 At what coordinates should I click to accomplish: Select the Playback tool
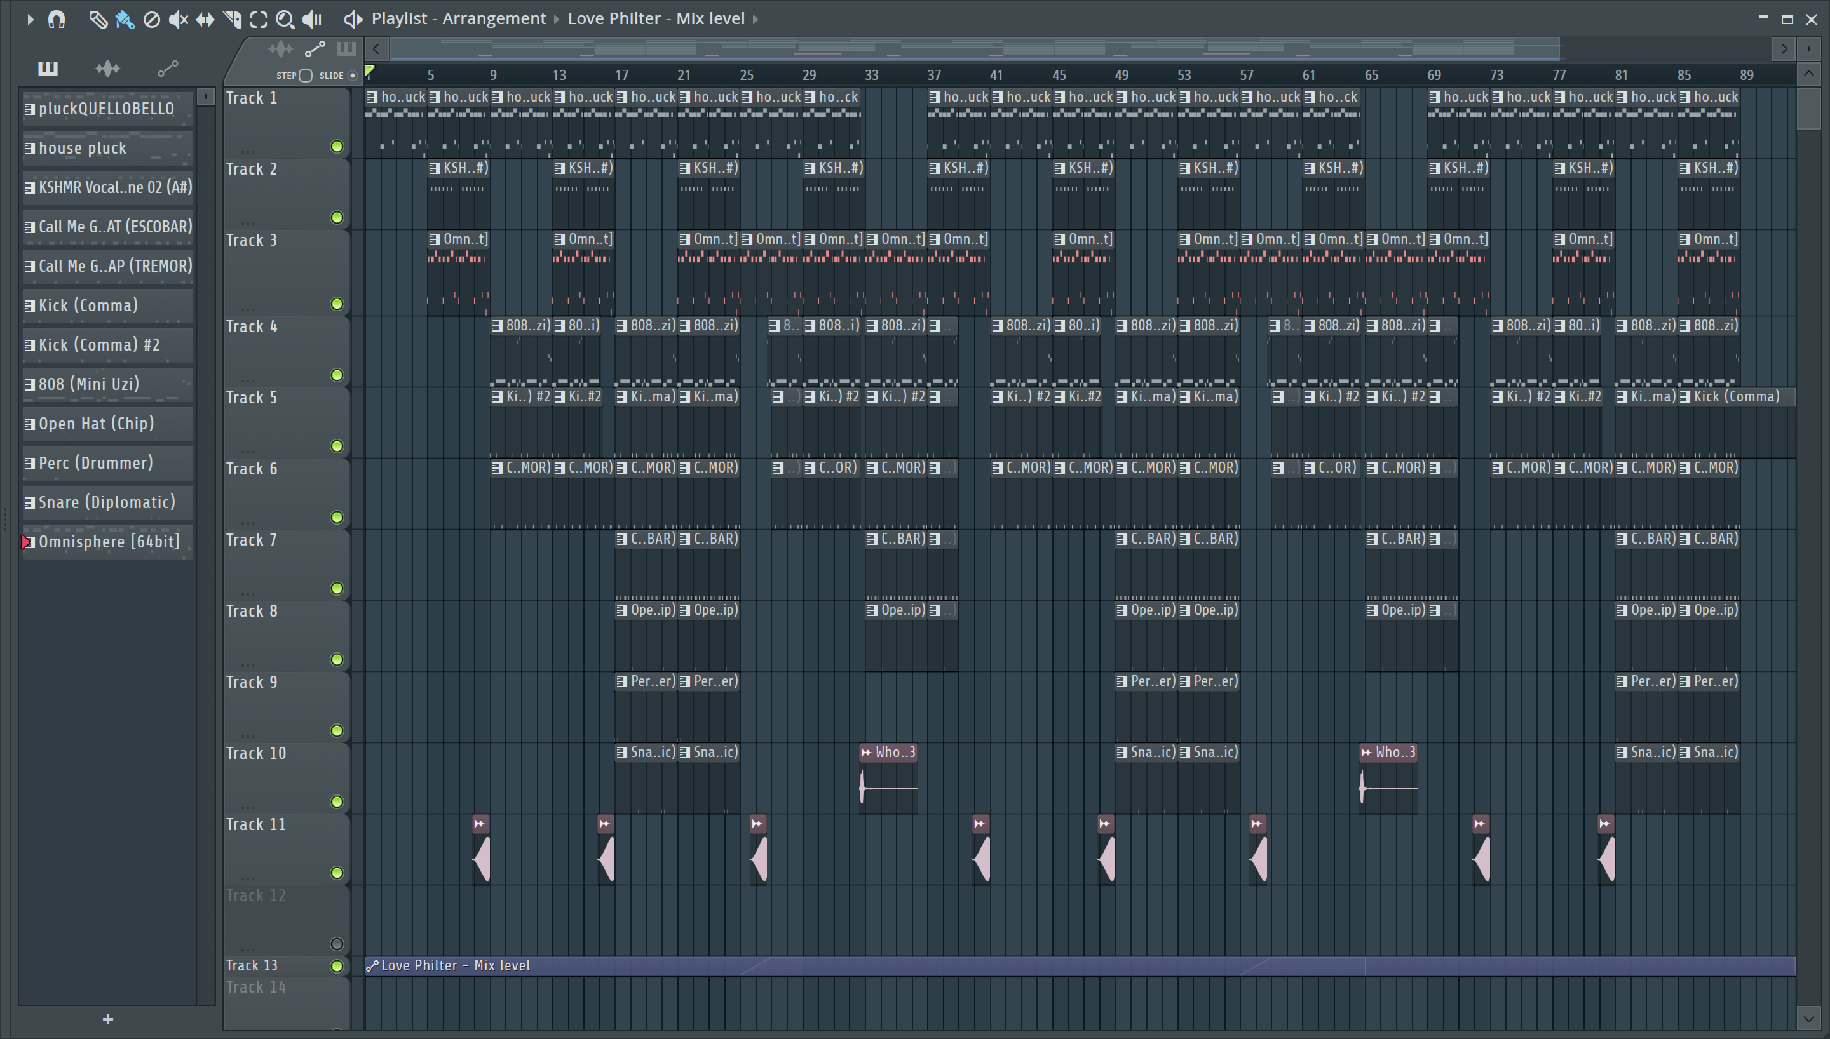click(x=313, y=19)
